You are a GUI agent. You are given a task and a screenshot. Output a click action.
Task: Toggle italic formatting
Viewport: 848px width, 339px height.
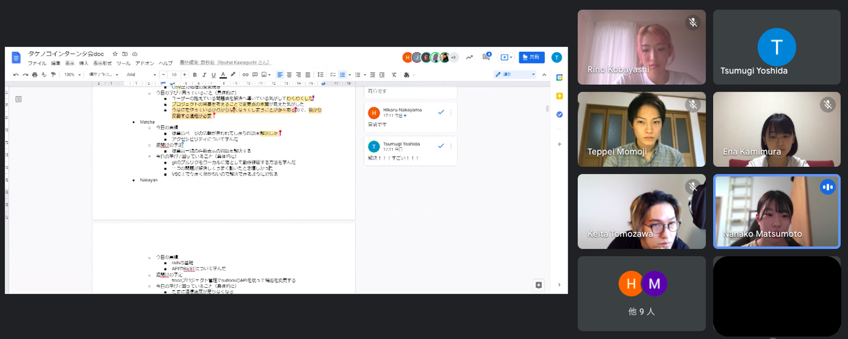[204, 75]
